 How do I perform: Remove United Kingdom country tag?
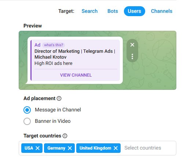click(x=115, y=148)
